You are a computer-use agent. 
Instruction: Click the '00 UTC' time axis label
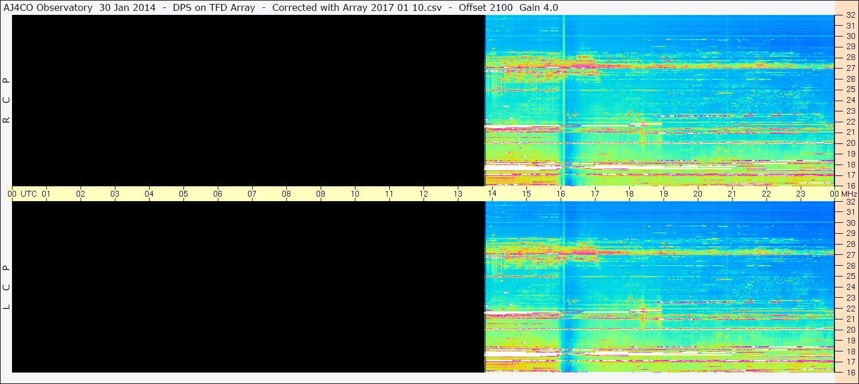click(22, 194)
